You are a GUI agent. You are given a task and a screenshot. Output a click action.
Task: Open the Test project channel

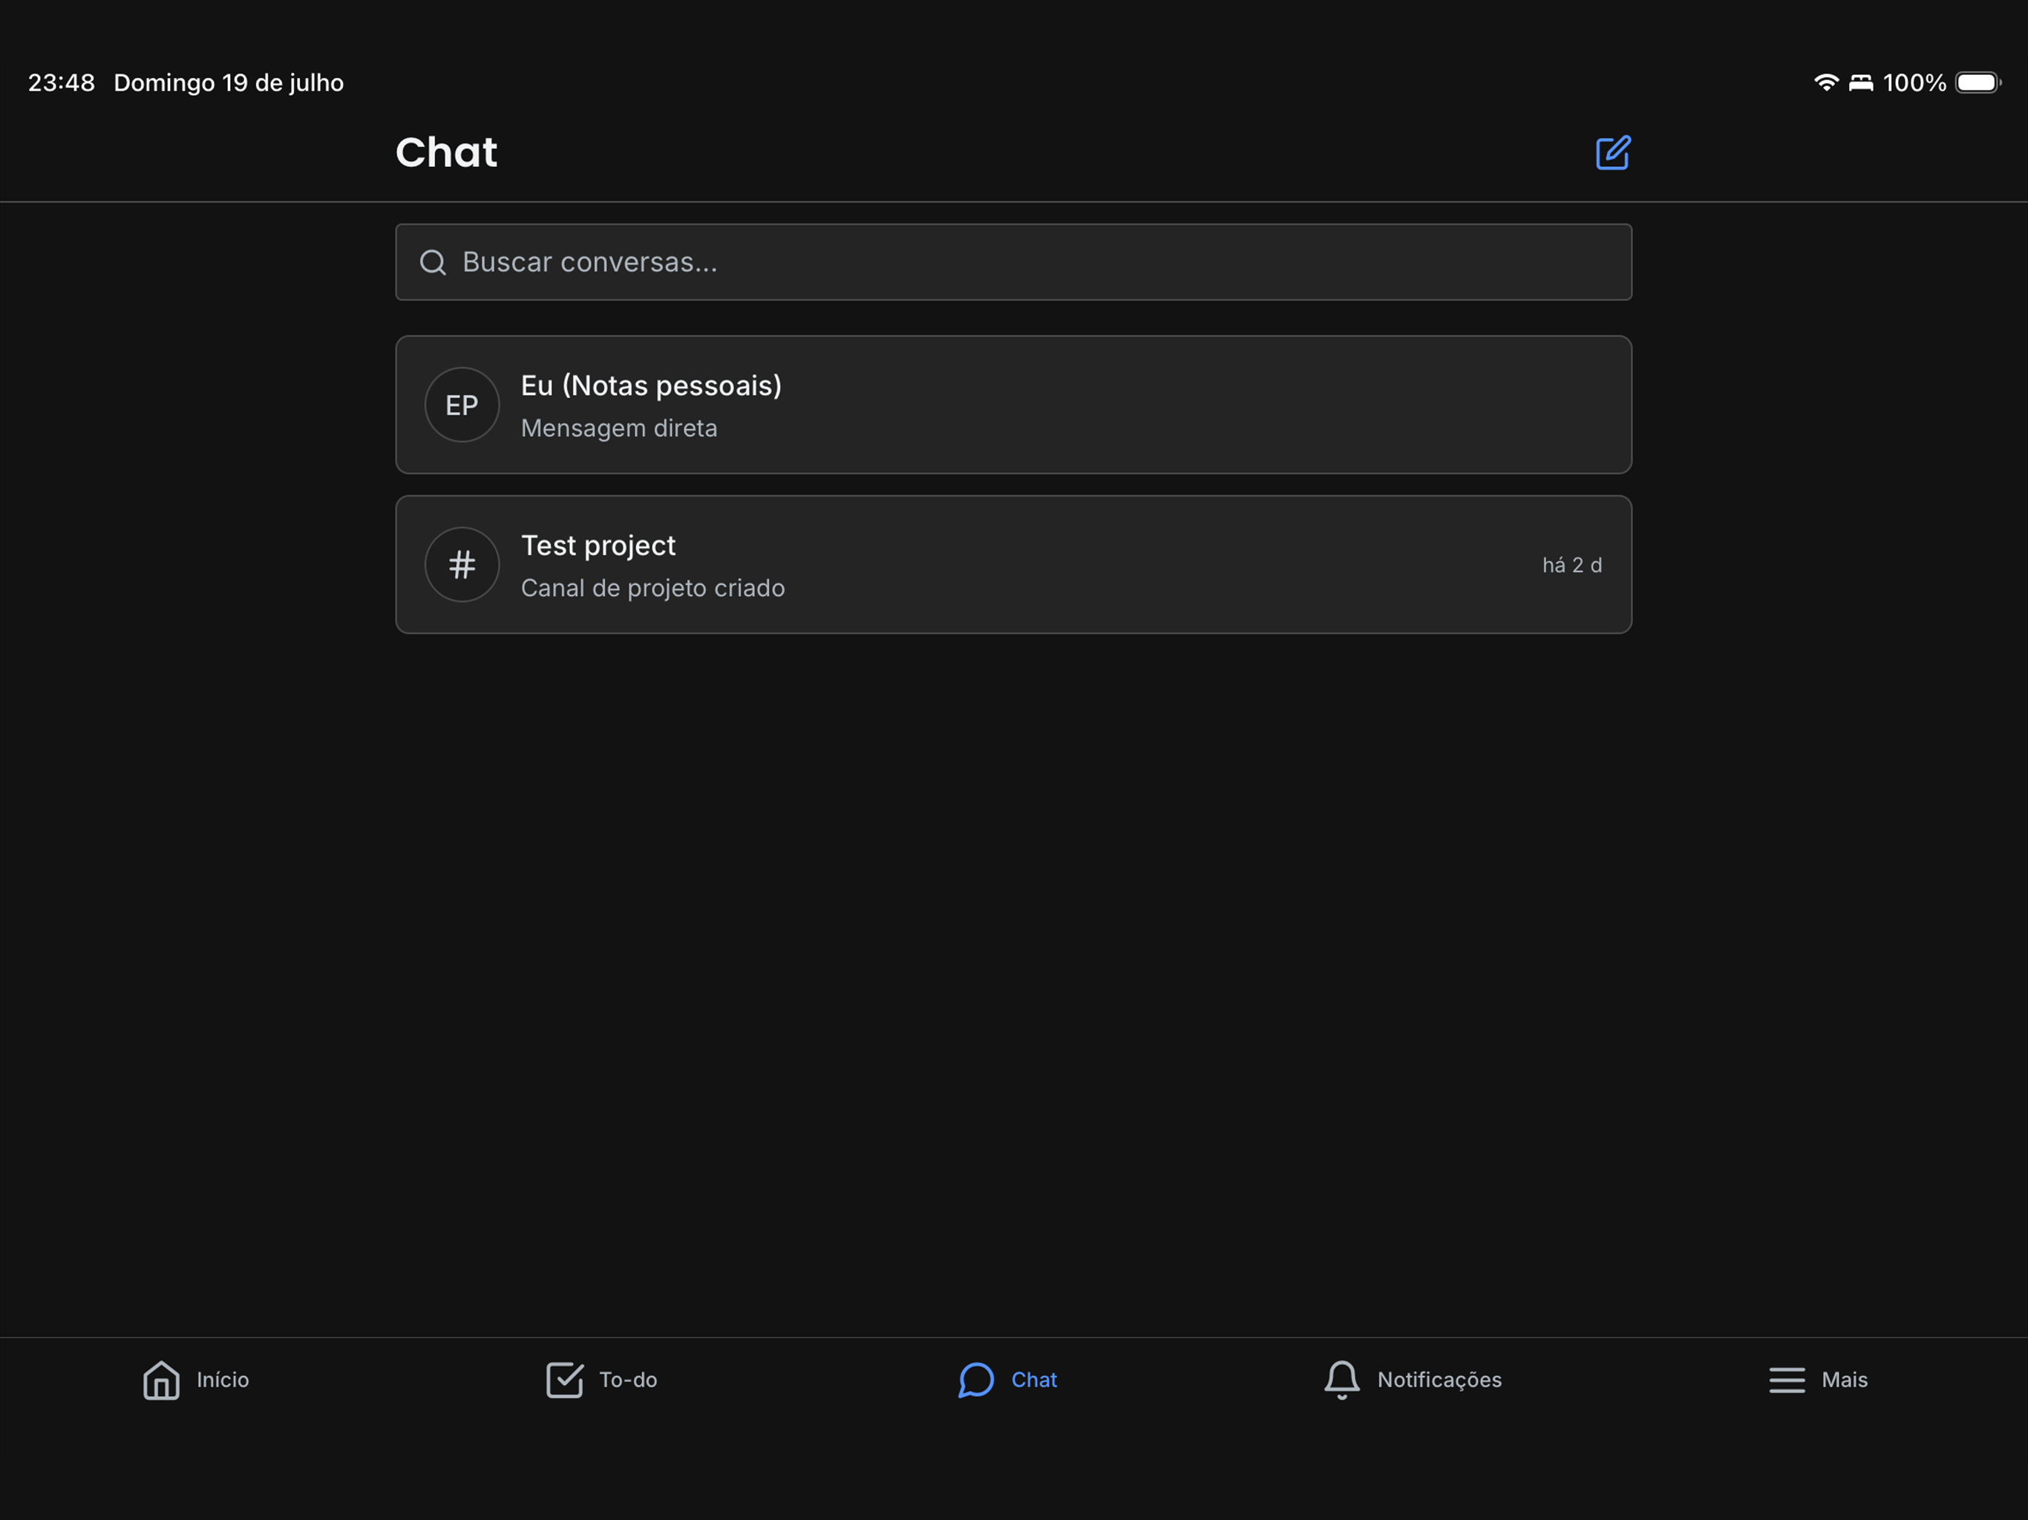pyautogui.click(x=1013, y=565)
